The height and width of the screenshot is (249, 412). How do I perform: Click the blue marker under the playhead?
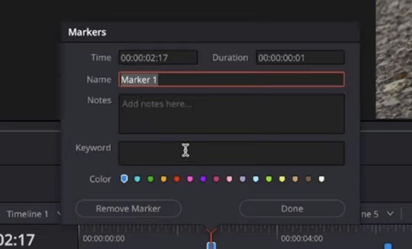tap(211, 246)
